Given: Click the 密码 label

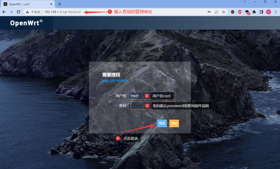Looking at the screenshot, I should pyautogui.click(x=123, y=106).
